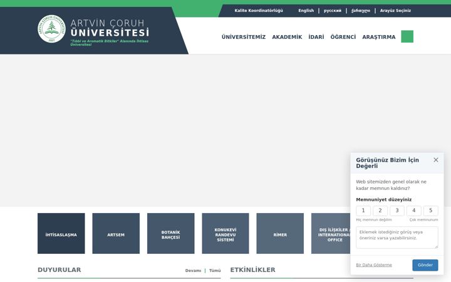Viewport: 451px width, 282px height.
Task: Open the BOTANİK BAHÇESİ tile
Action: coord(170,233)
